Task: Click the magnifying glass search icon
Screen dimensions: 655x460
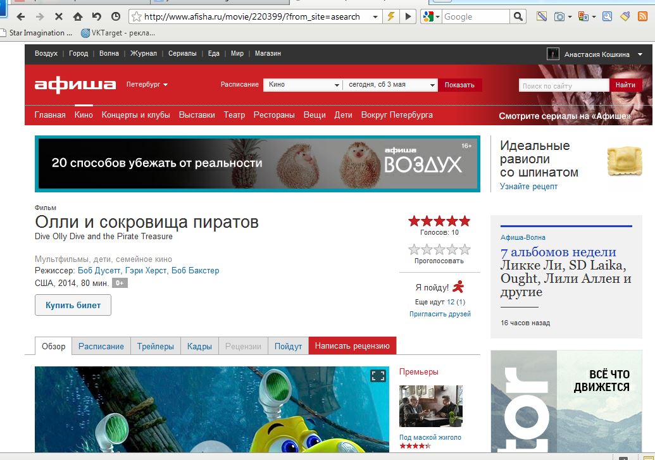Action: [518, 16]
